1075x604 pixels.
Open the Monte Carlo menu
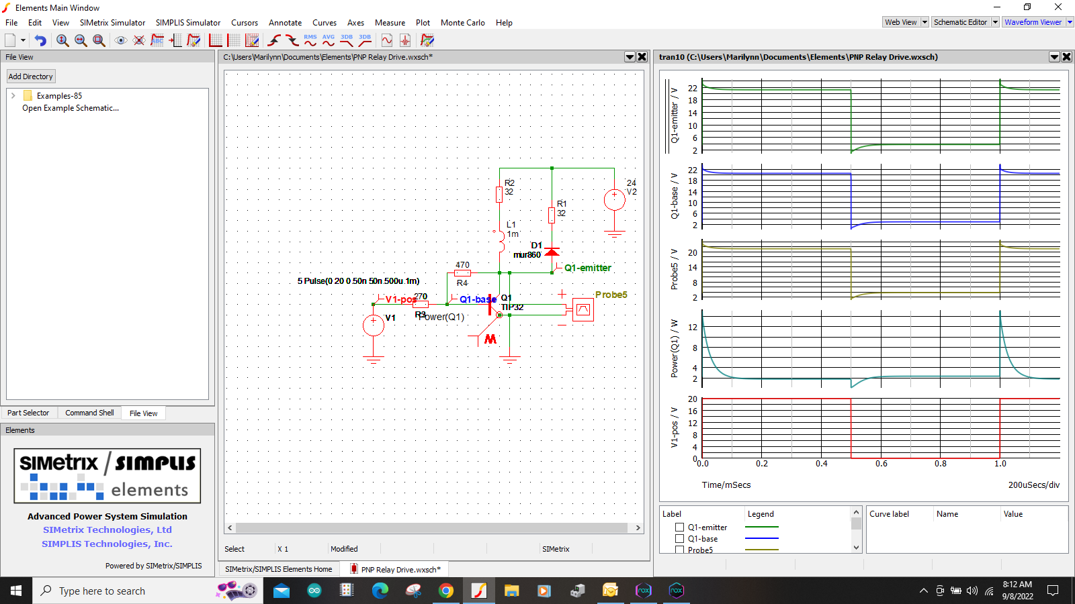click(463, 23)
